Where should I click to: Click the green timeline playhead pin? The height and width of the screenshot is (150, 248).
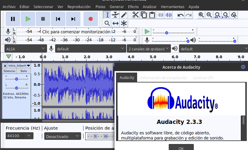pos(8,56)
